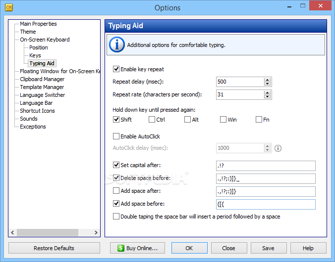
Task: Click the Set capital after text field
Action: point(266,166)
